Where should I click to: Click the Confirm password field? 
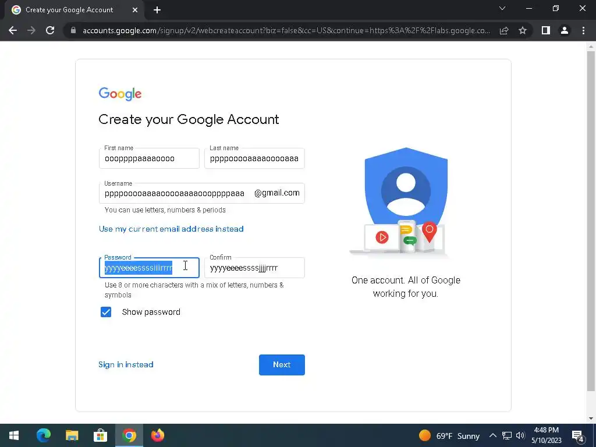coord(254,268)
